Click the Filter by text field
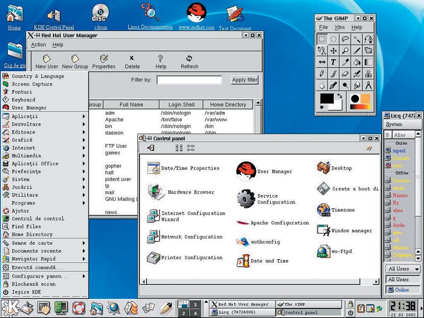 click(x=189, y=80)
